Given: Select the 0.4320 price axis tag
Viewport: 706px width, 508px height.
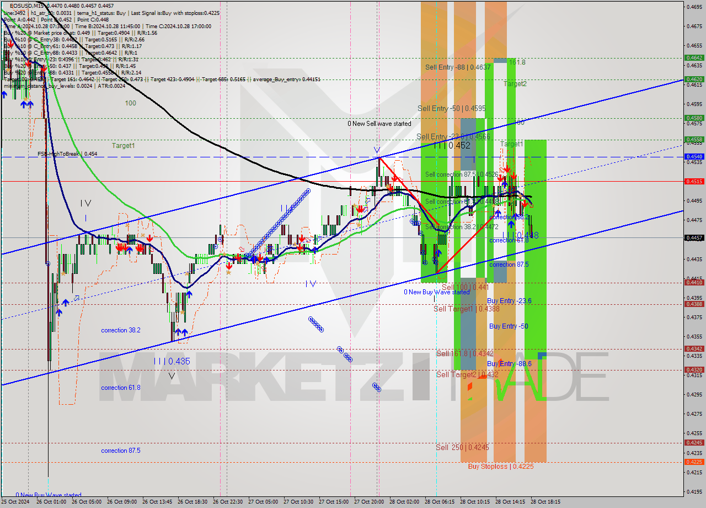Looking at the screenshot, I should click(x=694, y=370).
